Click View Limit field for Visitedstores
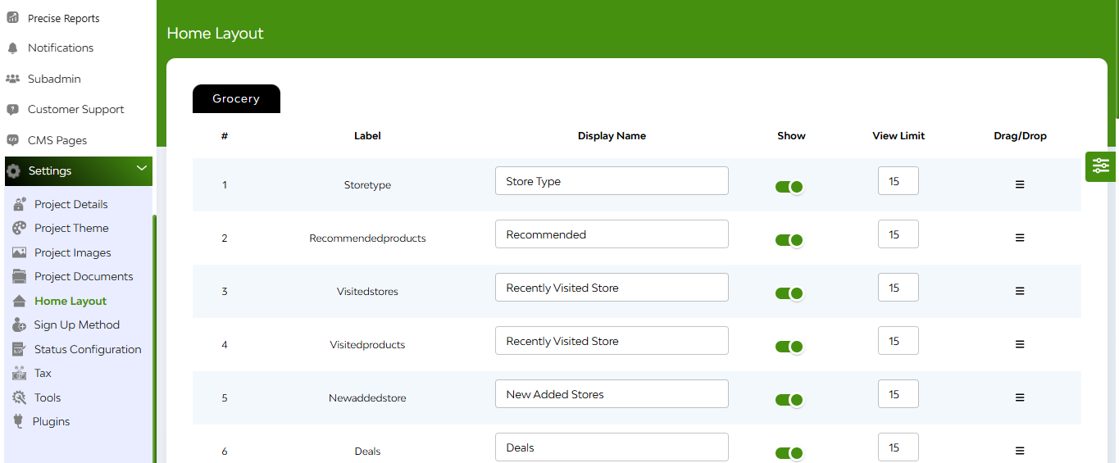 pos(898,288)
